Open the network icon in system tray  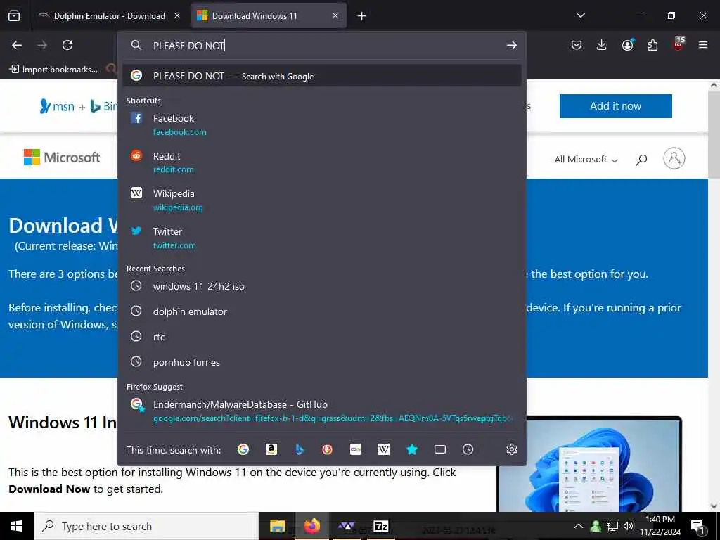(x=612, y=526)
